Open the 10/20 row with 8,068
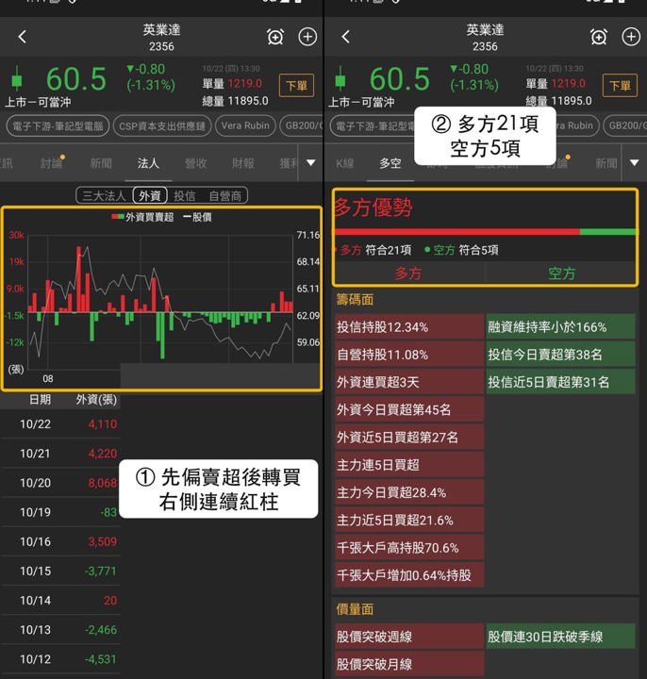The width and height of the screenshot is (647, 679). (x=61, y=483)
